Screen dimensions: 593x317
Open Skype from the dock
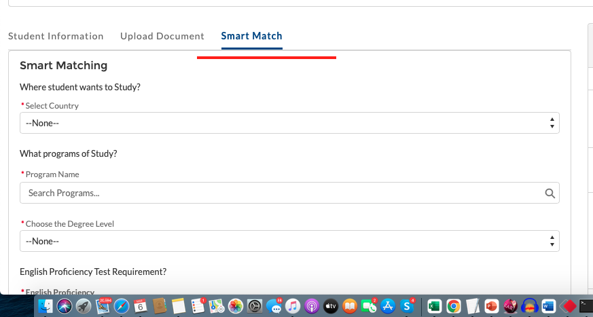tap(407, 306)
